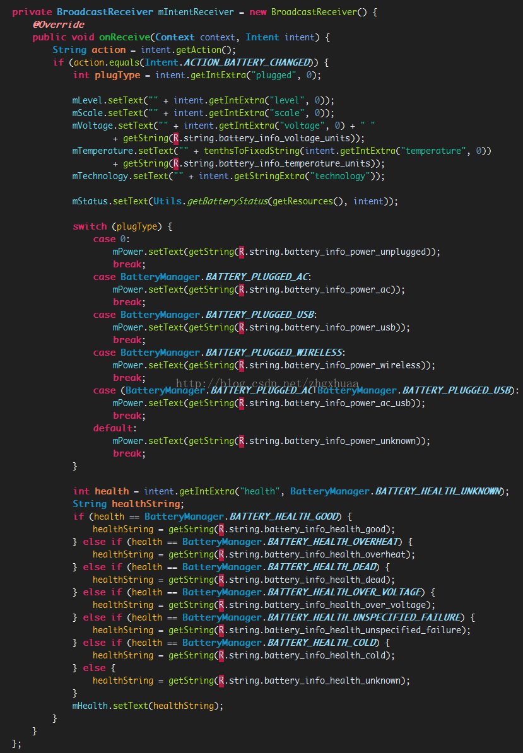Click battery_info_health_good resource name
The width and height of the screenshot is (523, 753).
325,529
